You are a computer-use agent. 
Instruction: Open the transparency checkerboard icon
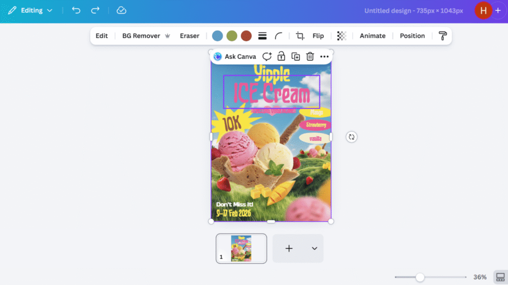coord(341,36)
